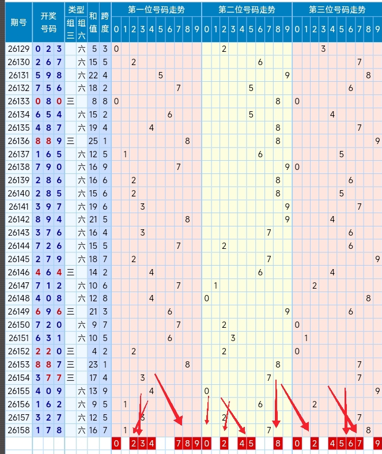Select issue number 26140
This screenshot has height=454, width=382.
tap(19, 194)
